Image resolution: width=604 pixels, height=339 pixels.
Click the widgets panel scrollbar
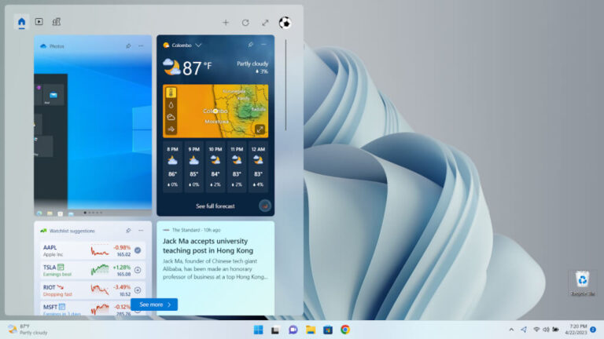(x=285, y=86)
